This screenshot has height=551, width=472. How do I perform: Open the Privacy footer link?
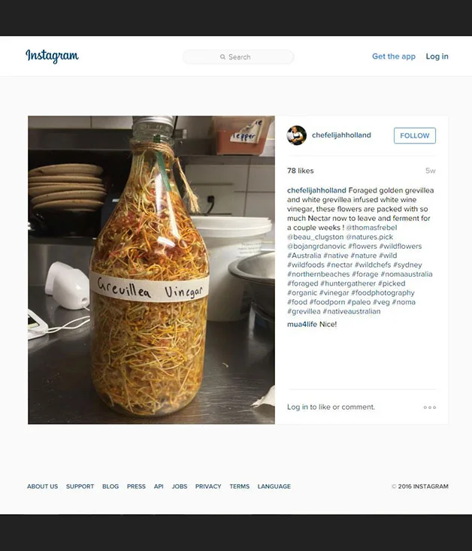208,486
